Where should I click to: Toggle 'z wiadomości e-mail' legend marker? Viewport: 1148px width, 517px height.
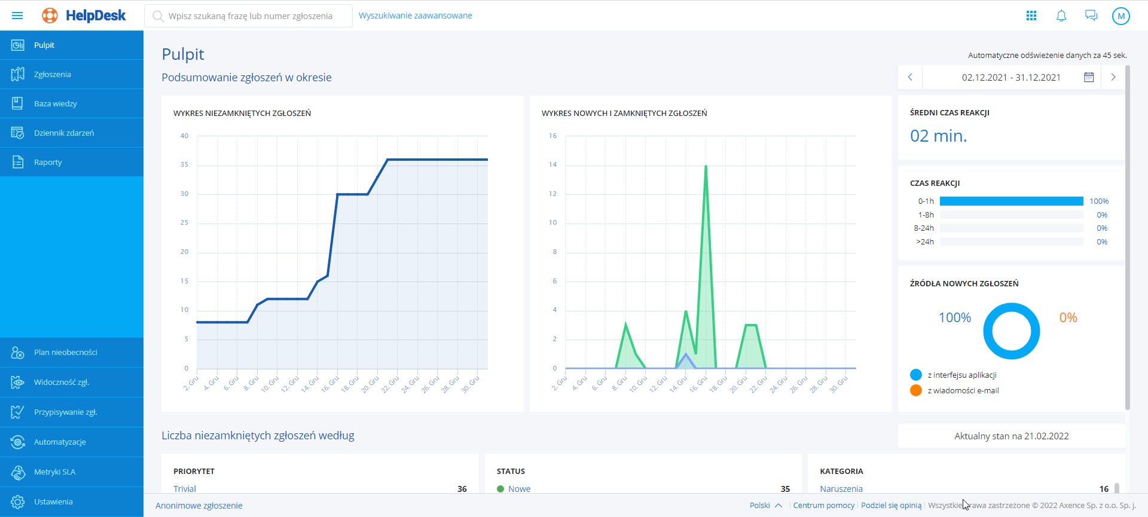[x=916, y=390]
